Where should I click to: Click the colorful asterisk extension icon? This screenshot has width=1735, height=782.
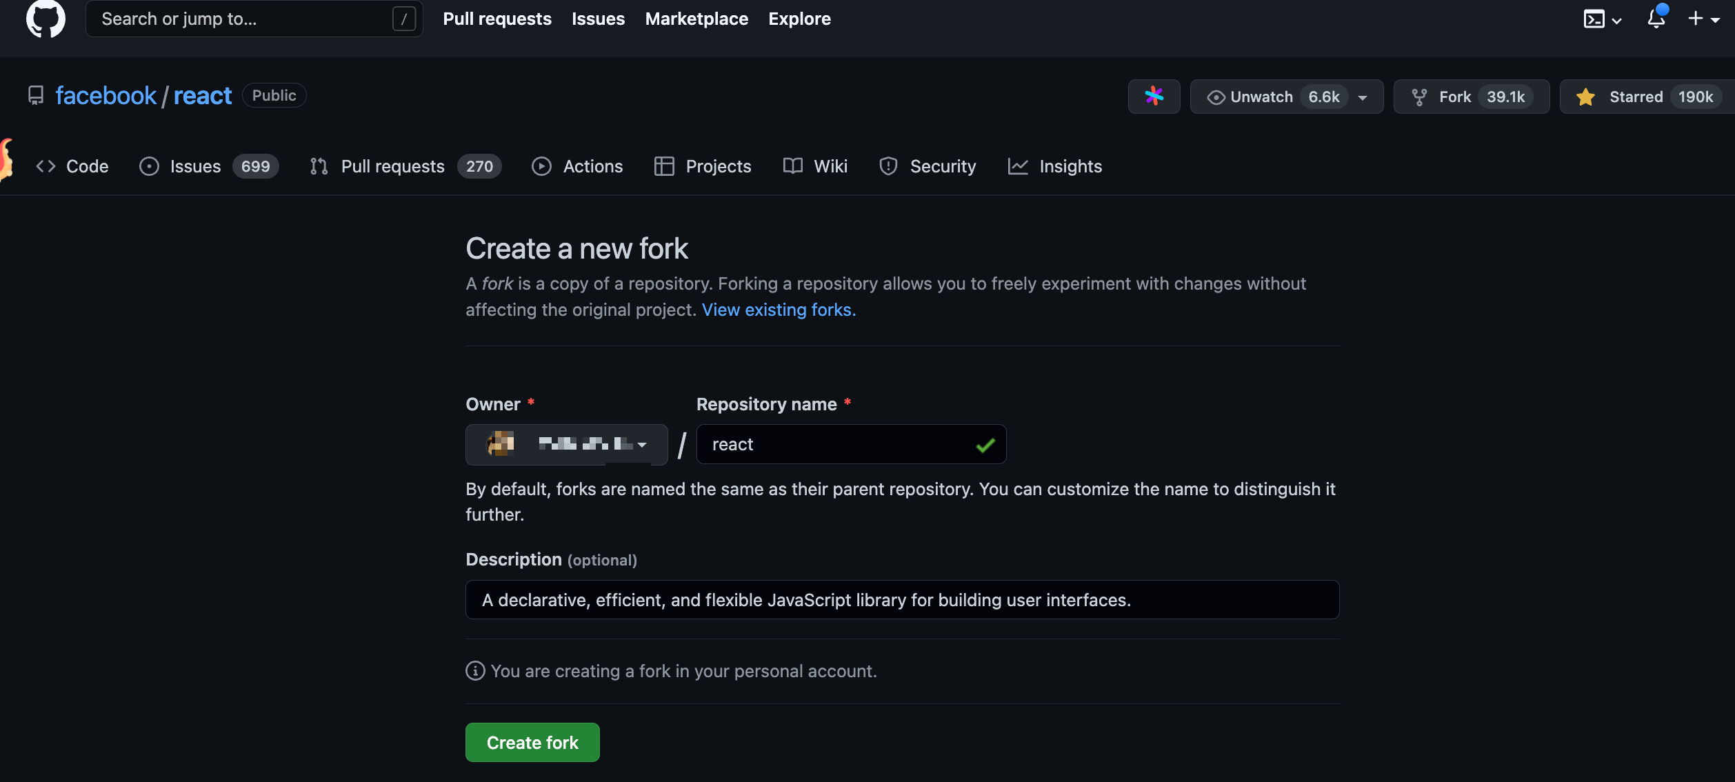click(x=1154, y=97)
